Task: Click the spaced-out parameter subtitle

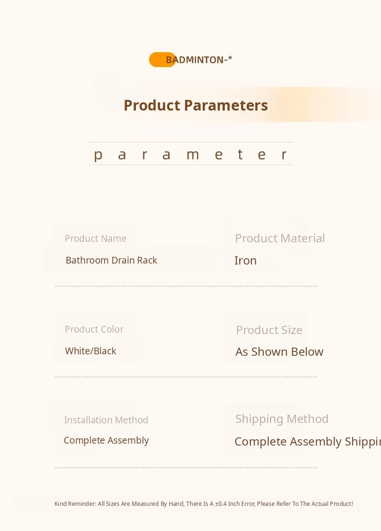Action: click(190, 154)
